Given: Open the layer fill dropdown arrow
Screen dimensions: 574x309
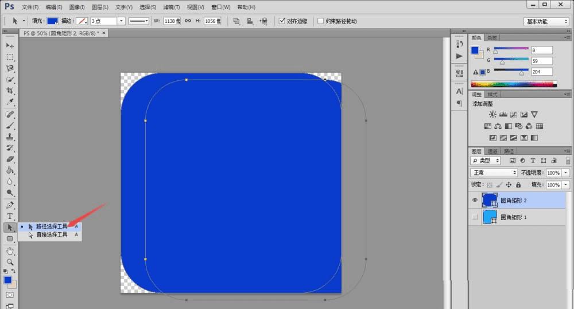Looking at the screenshot, I should 566,185.
